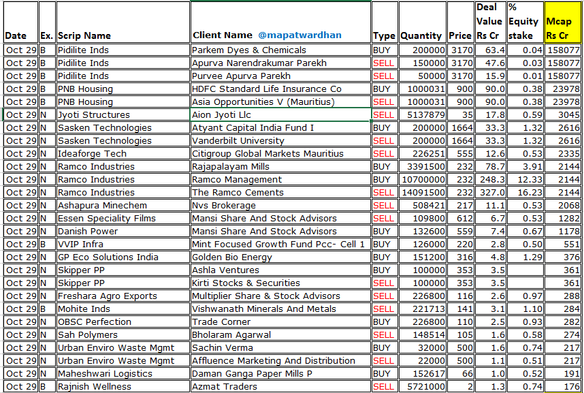The height and width of the screenshot is (393, 584).
Task: Click price cell '612'
Action: tap(460, 218)
